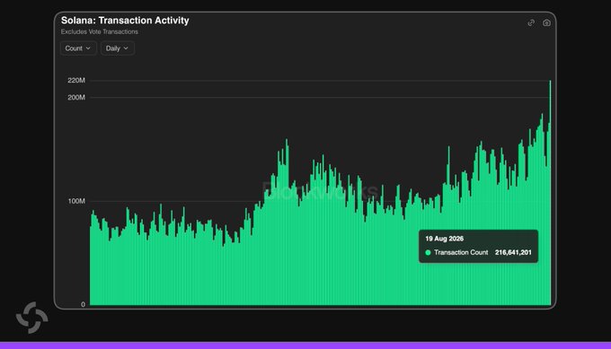Click the 0 axis label
The image size is (611, 349).
tap(83, 305)
